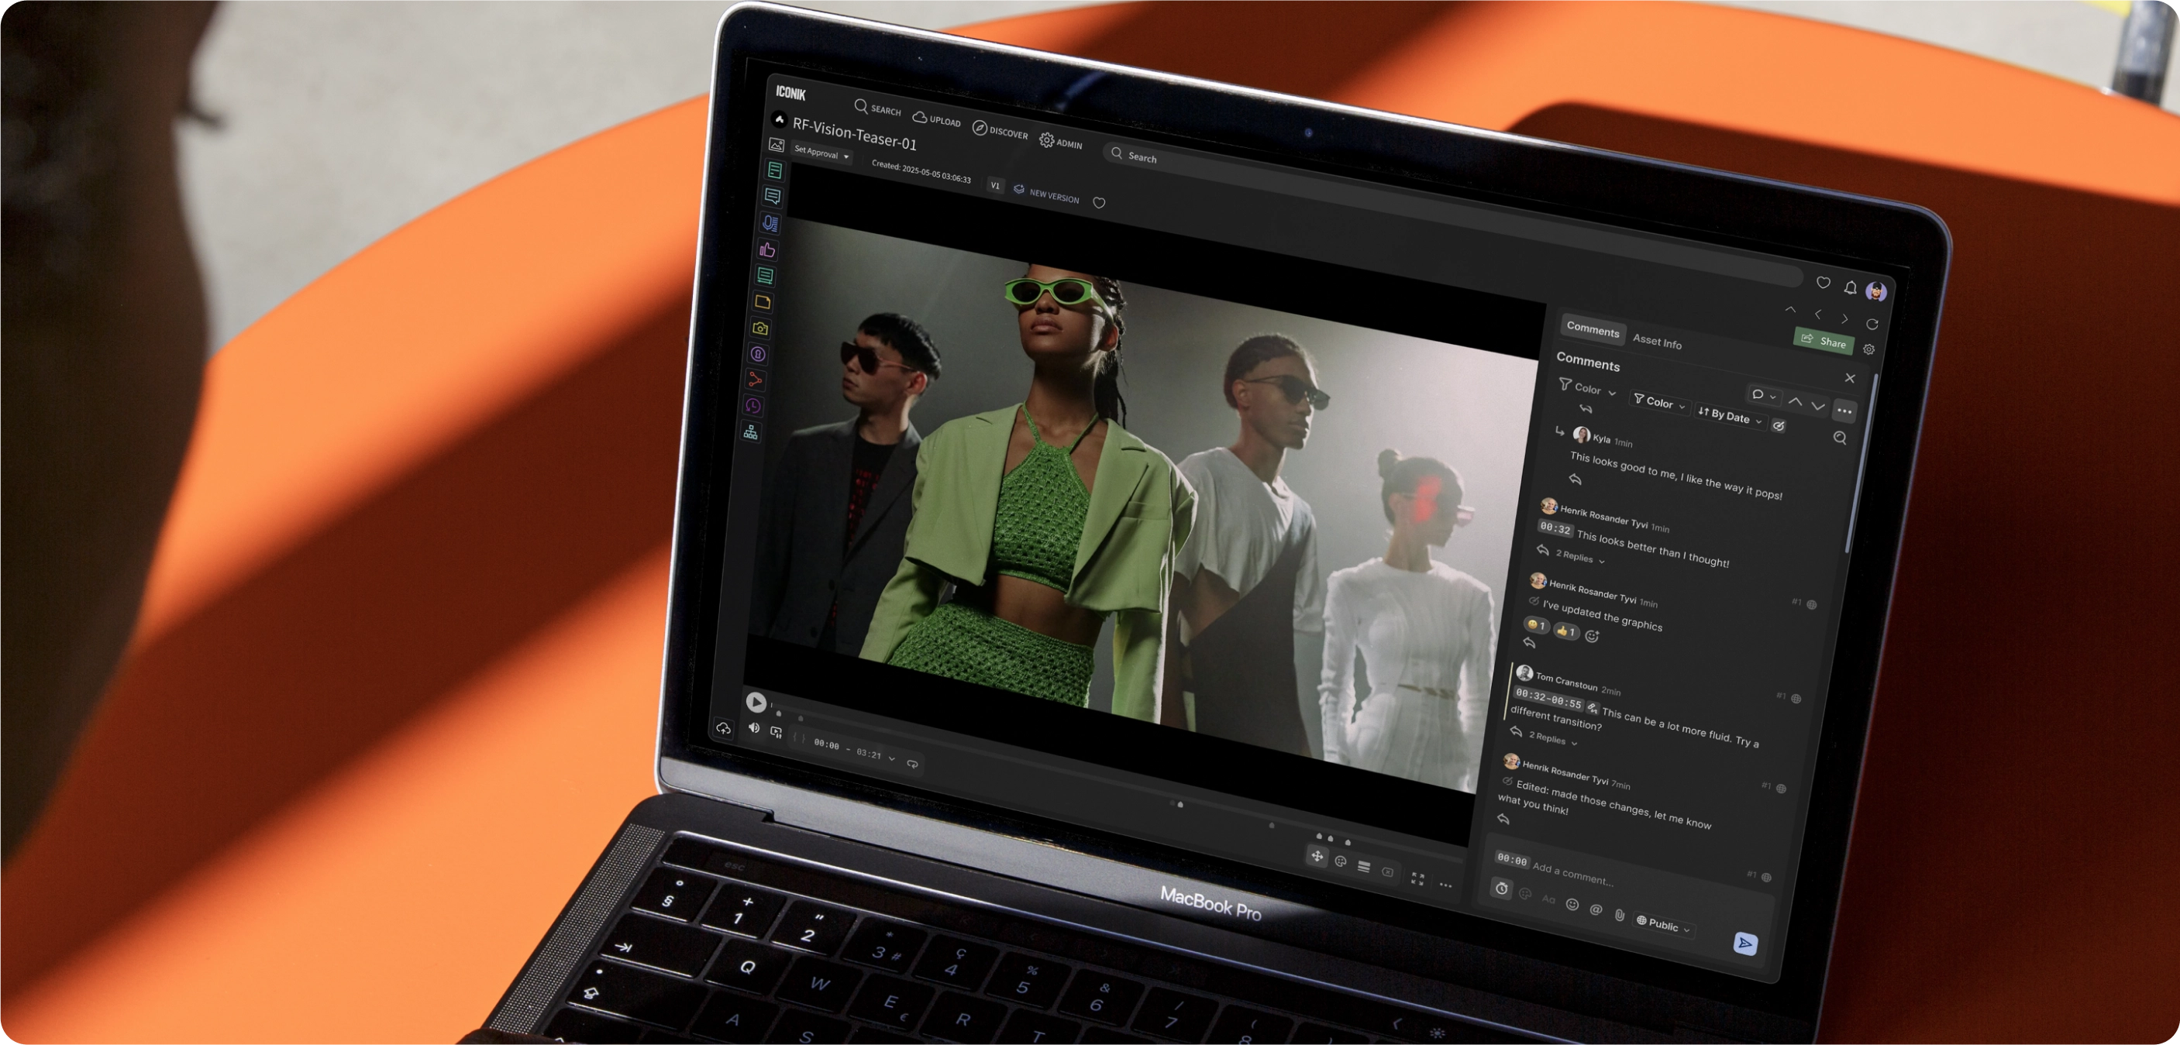Click the @ mention icon in comment box
Screen dimensions: 2180x1045
1595,909
